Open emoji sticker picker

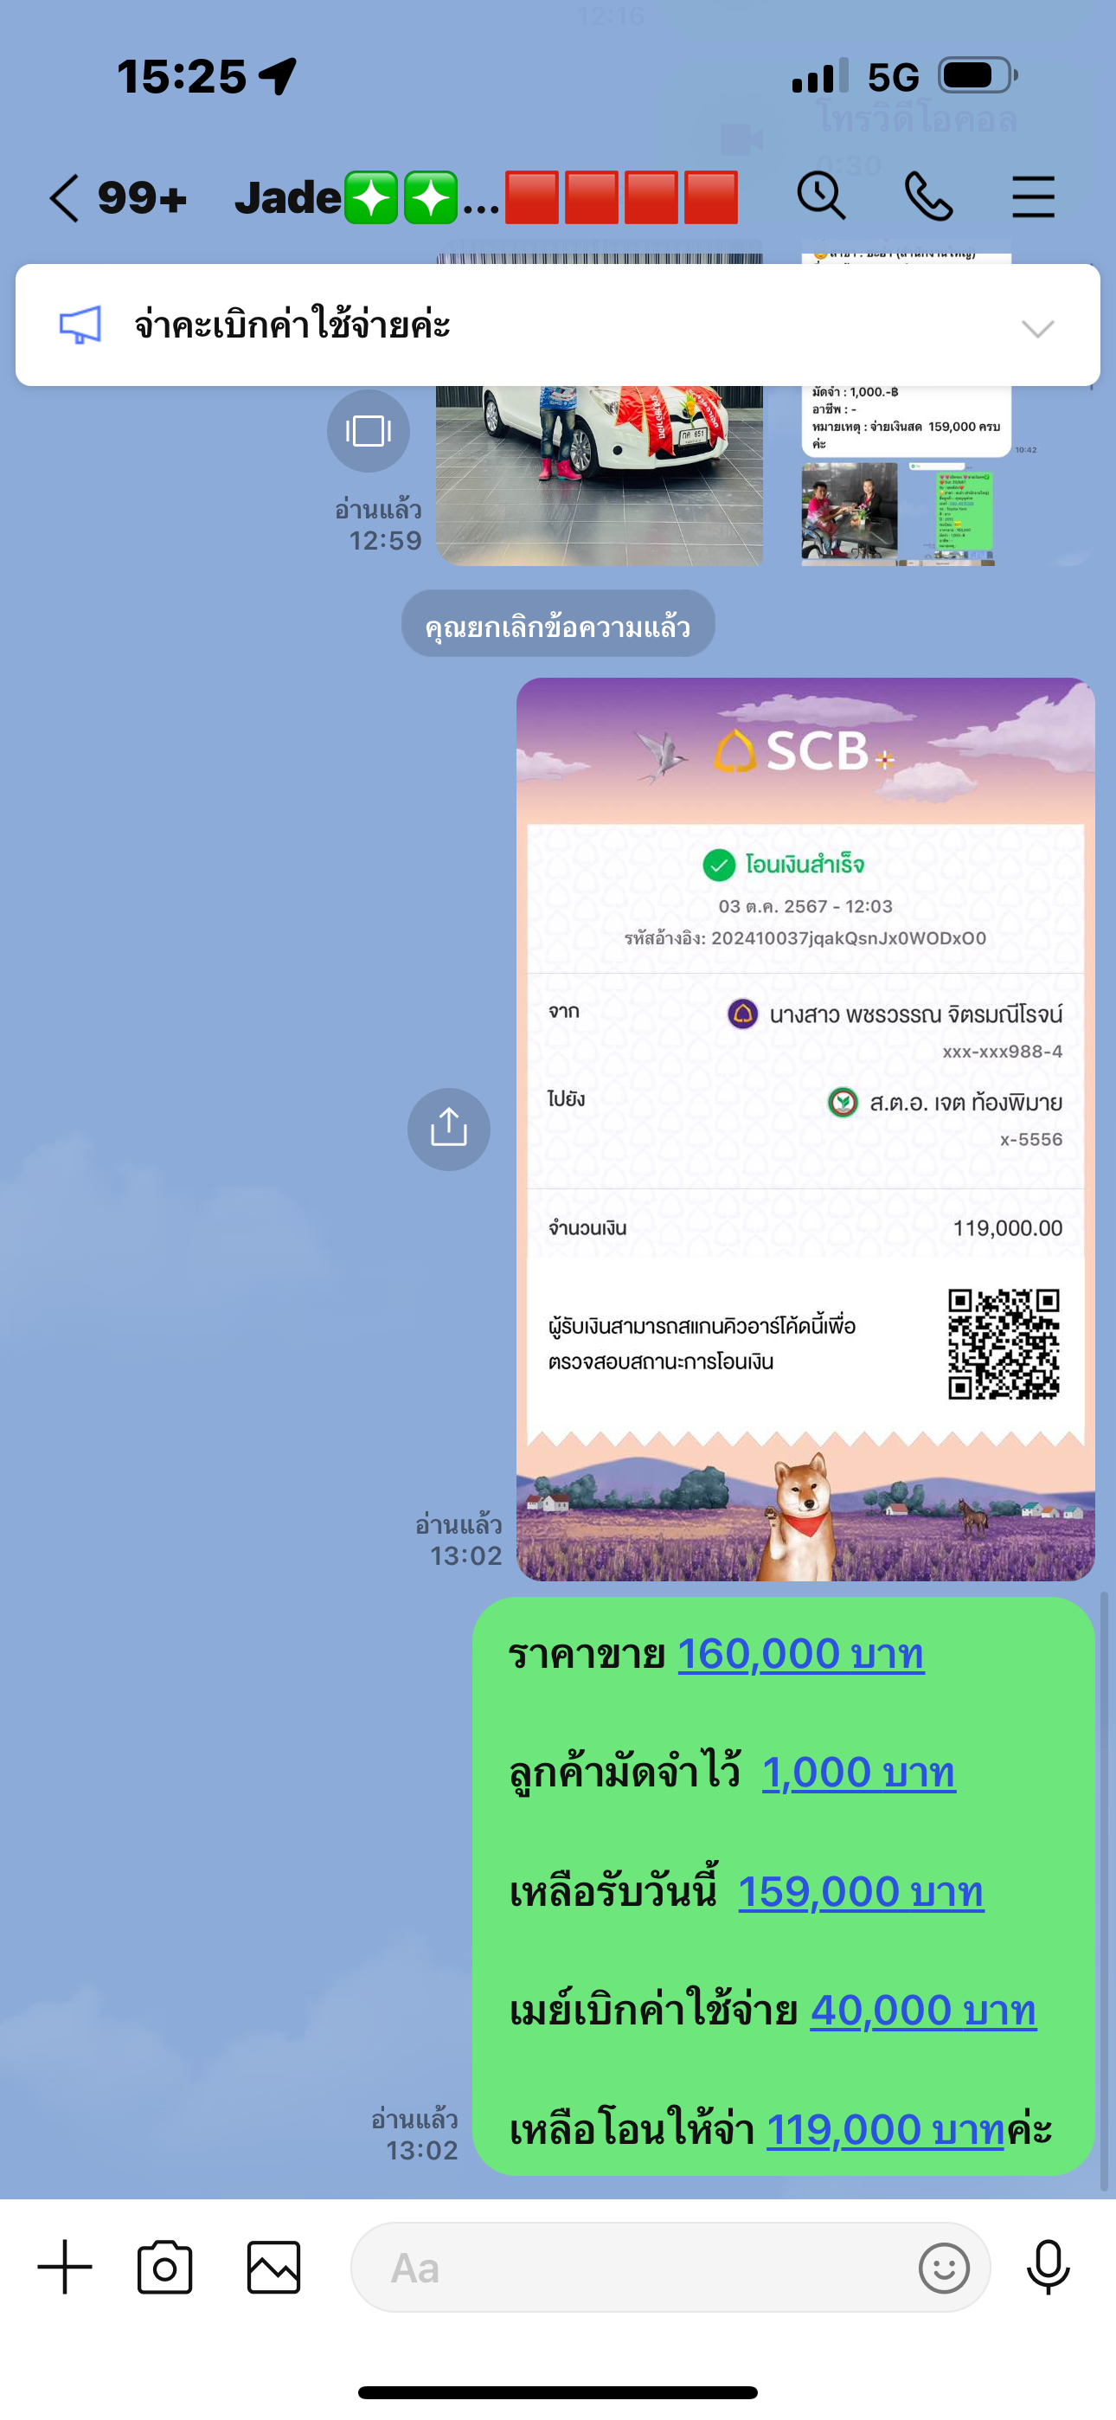point(943,2268)
